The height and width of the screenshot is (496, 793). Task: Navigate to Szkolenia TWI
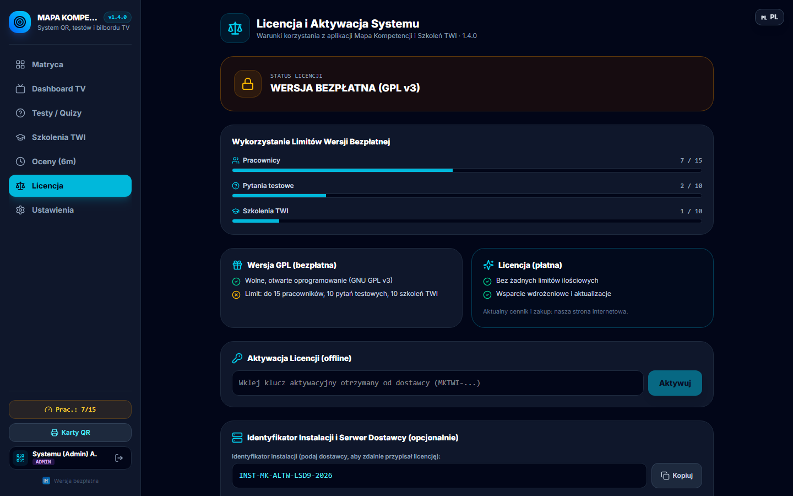tap(70, 137)
